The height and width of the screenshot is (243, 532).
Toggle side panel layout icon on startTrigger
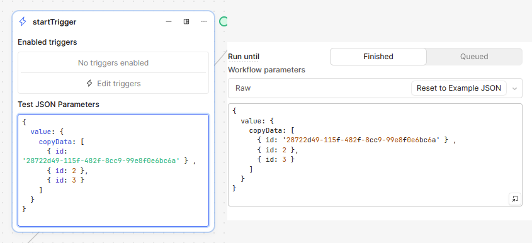186,22
